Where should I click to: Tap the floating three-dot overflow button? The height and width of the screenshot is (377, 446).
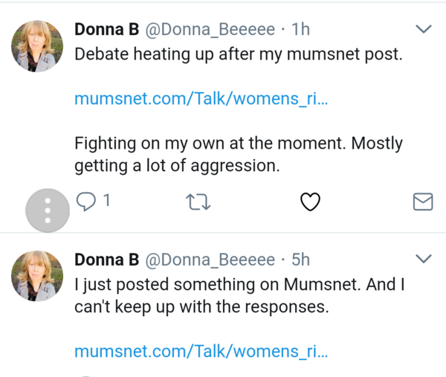point(47,210)
